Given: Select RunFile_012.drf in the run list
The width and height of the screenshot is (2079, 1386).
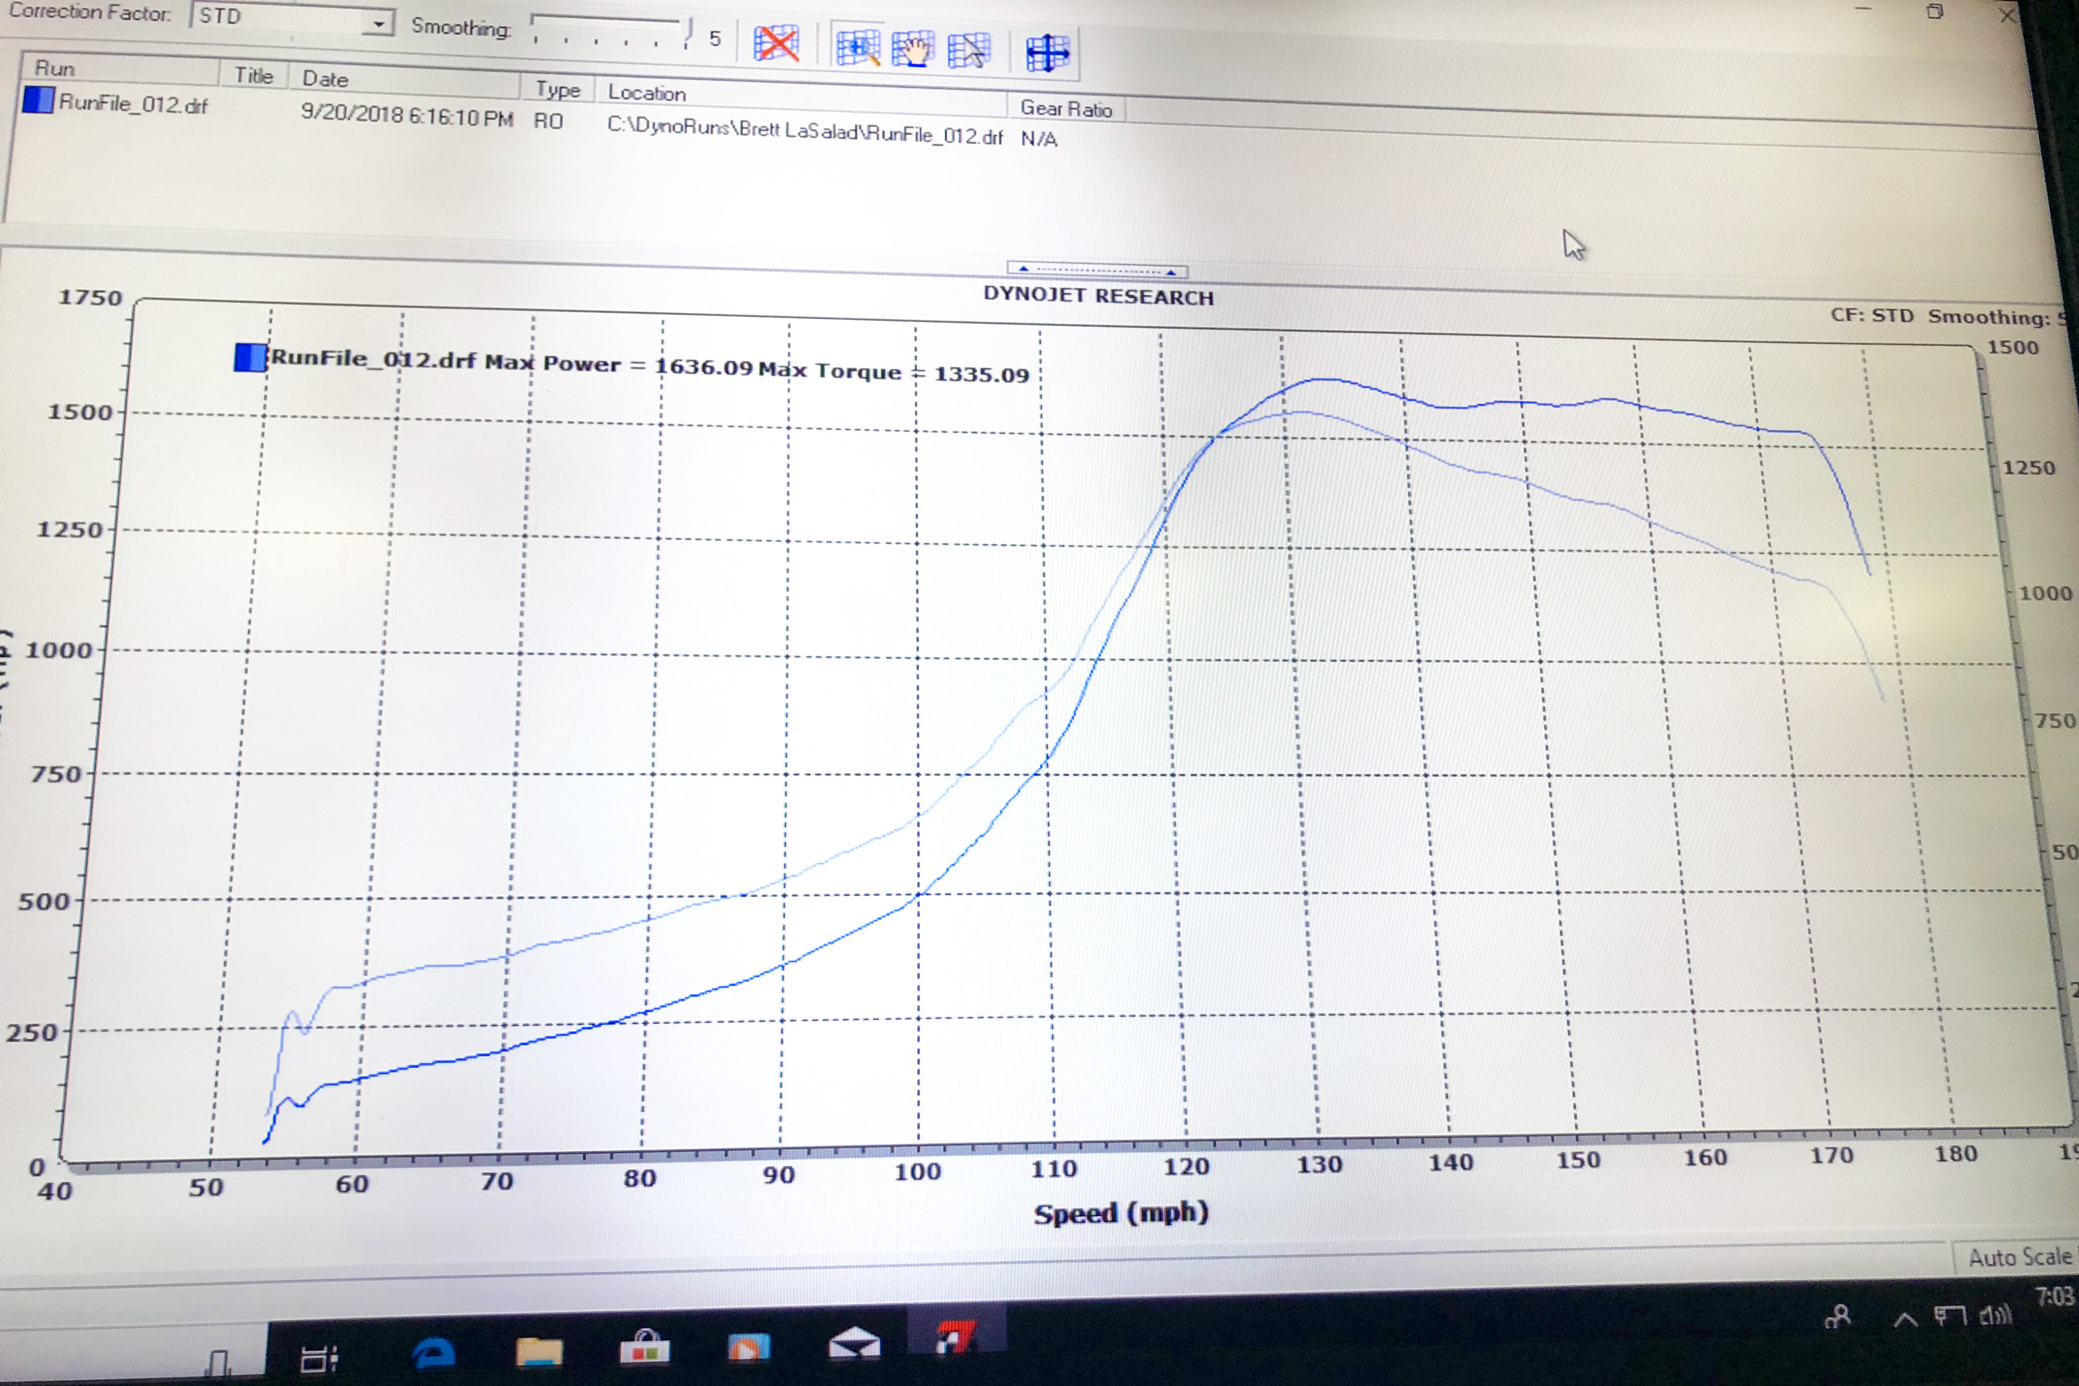Looking at the screenshot, I should 133,105.
